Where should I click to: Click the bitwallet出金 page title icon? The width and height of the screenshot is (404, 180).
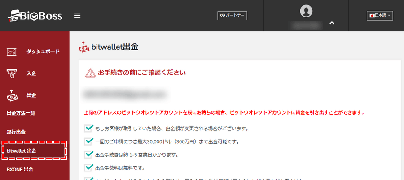84,47
